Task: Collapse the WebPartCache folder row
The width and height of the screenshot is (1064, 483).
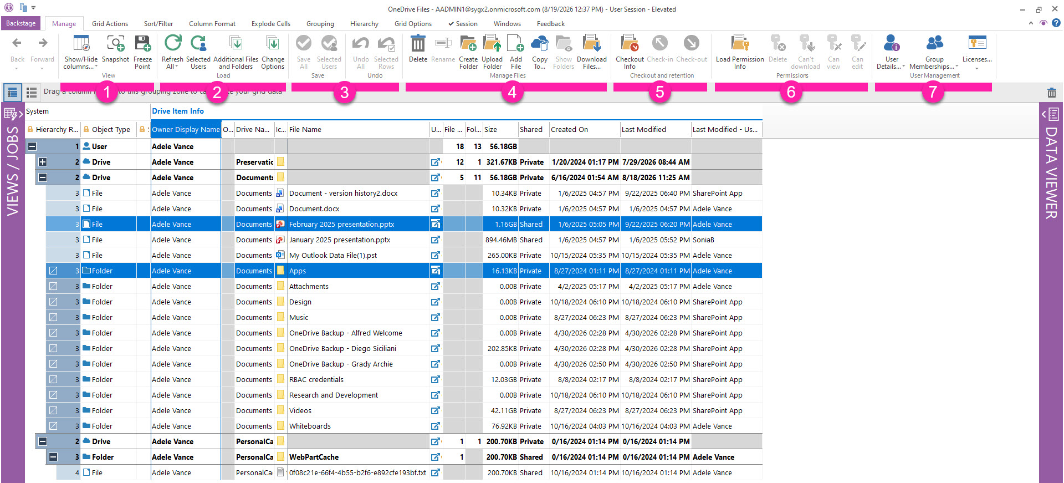Action: 53,457
